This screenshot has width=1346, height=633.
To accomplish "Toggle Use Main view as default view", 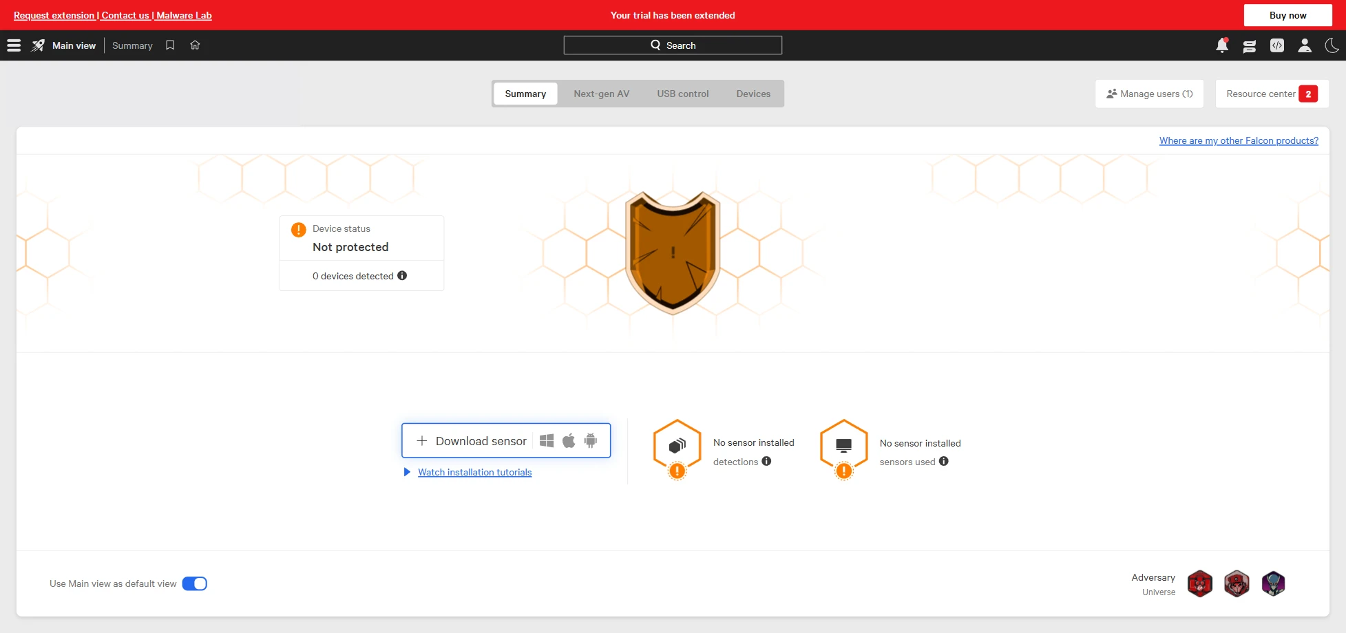I will [x=195, y=583].
